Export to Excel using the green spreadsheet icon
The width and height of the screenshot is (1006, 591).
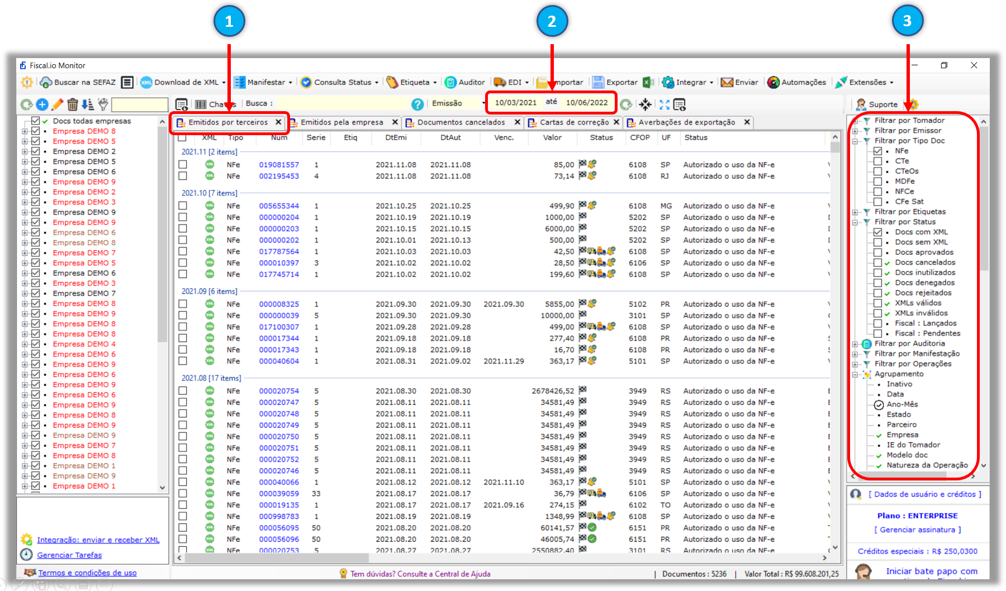pos(648,82)
